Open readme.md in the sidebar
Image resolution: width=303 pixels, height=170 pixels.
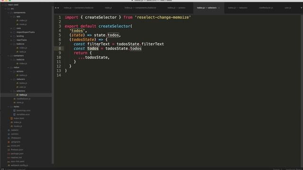(17, 157)
